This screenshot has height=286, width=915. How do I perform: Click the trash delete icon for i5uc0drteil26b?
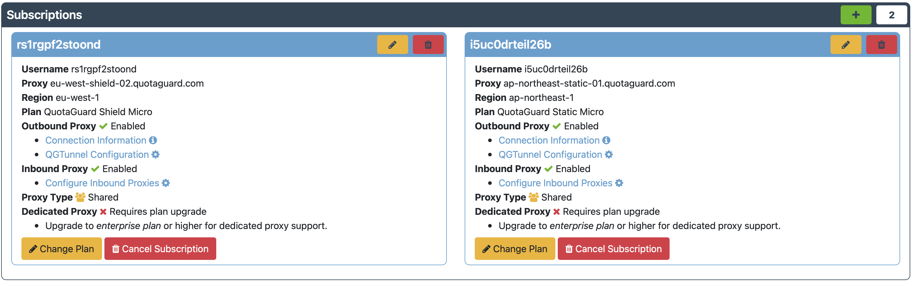coord(882,45)
